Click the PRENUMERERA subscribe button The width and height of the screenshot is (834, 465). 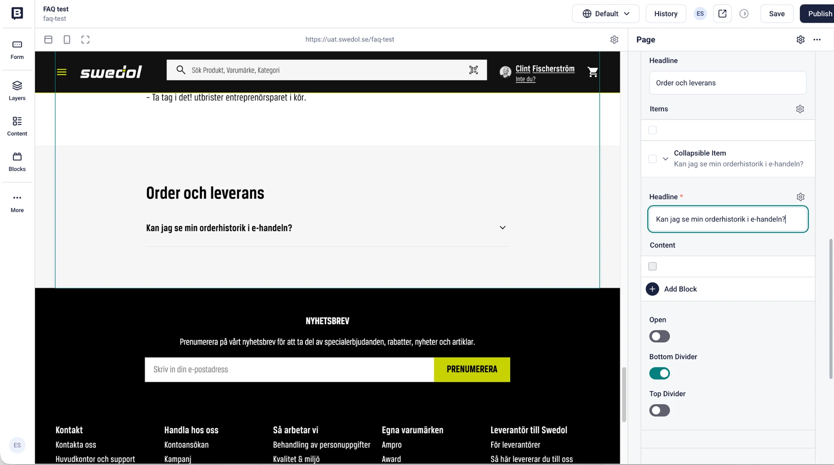pyautogui.click(x=472, y=369)
